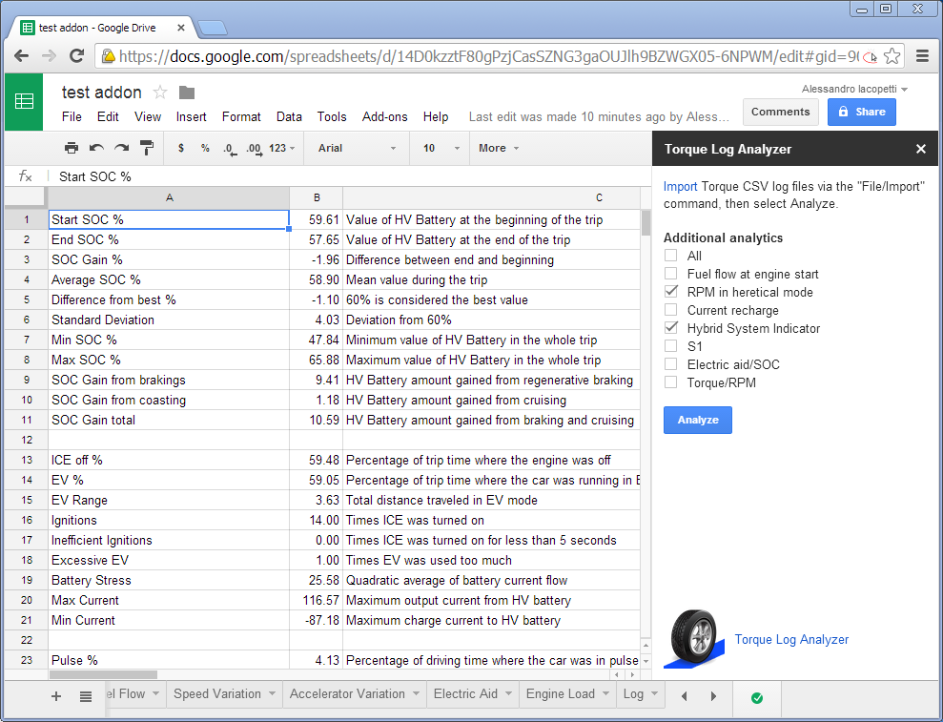Select the Paint format roller icon
943x722 pixels.
click(146, 148)
